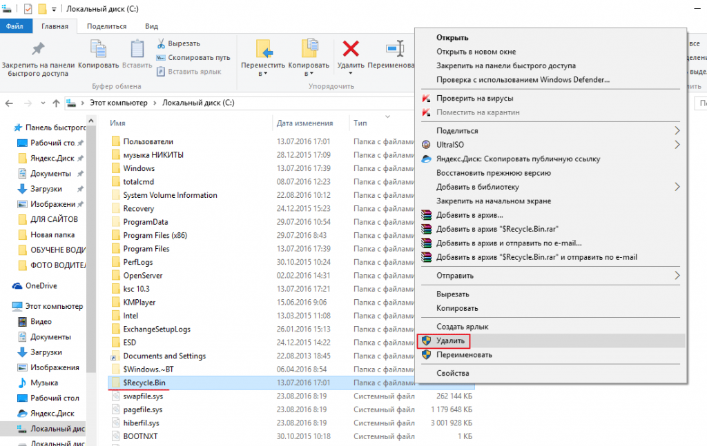
Task: Click the Видео film icon in sidebar
Action: [22, 321]
